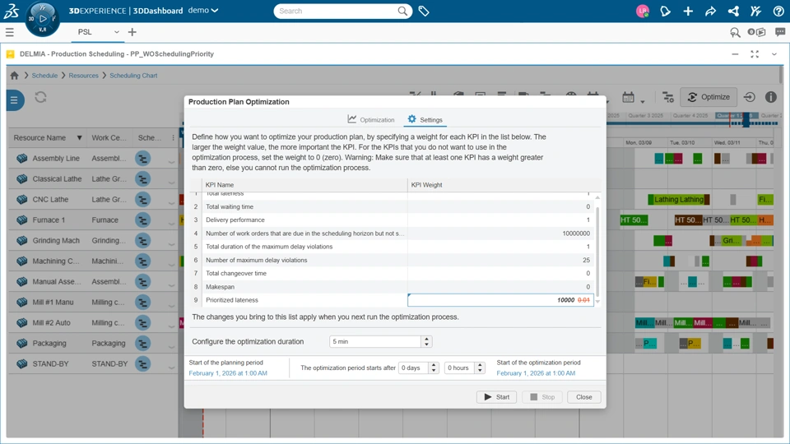Click the Lathing task bar in chart
The width and height of the screenshot is (790, 444).
click(x=678, y=200)
